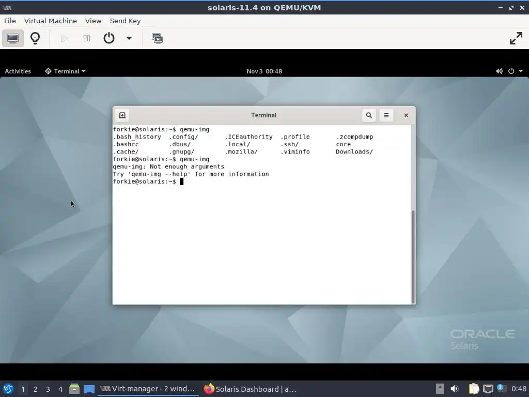Activate Solaris Dashboard Firefox taskbar entry

pyautogui.click(x=251, y=389)
